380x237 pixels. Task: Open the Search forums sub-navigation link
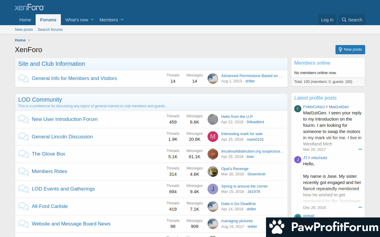(x=50, y=30)
